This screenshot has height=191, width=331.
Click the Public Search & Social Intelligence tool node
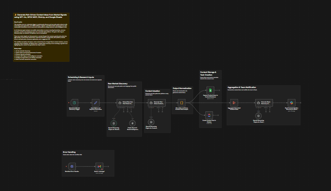[x=132, y=123]
